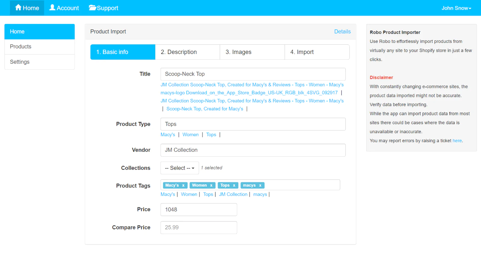
Task: Switch to the 4. Import tab
Action: click(317, 52)
